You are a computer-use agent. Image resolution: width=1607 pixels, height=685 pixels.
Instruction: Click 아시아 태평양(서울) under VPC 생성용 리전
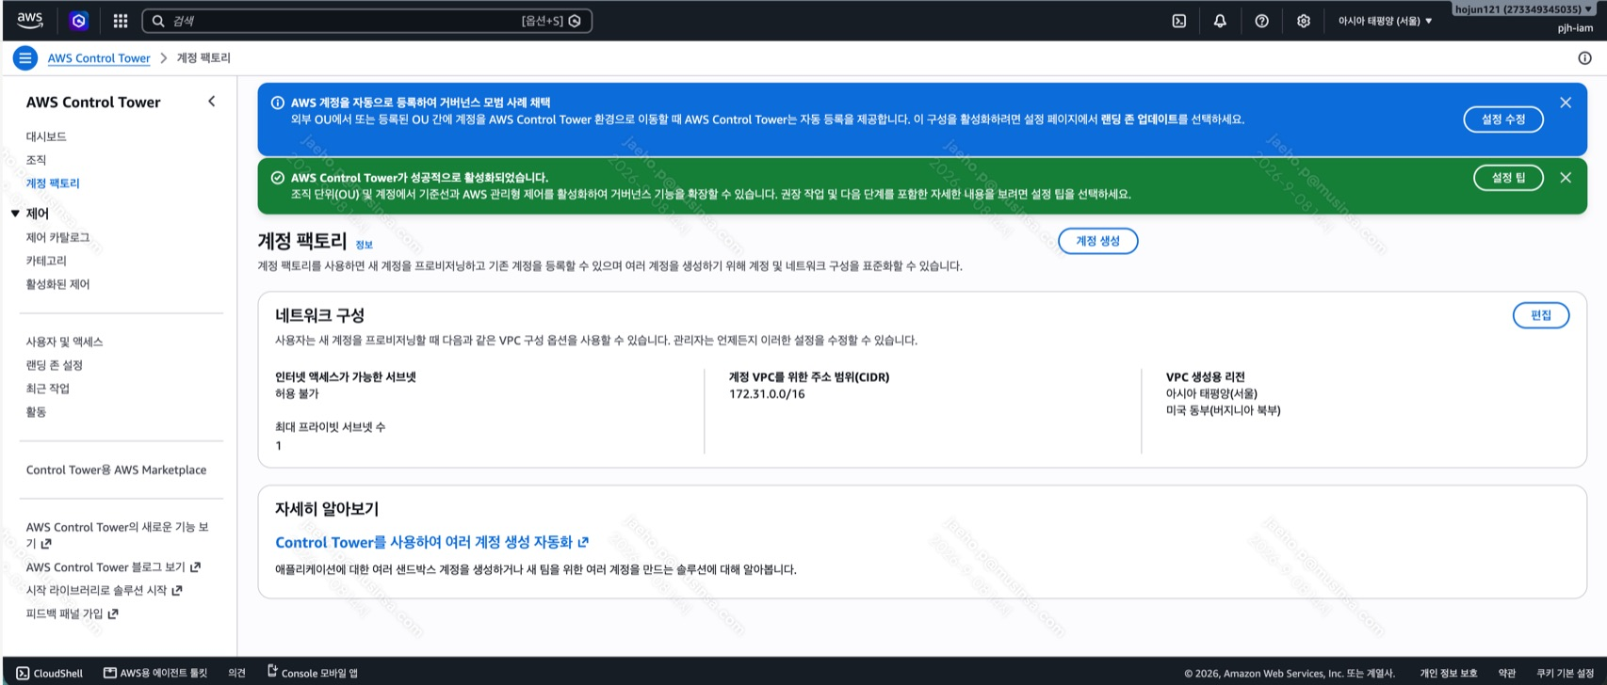pos(1211,394)
